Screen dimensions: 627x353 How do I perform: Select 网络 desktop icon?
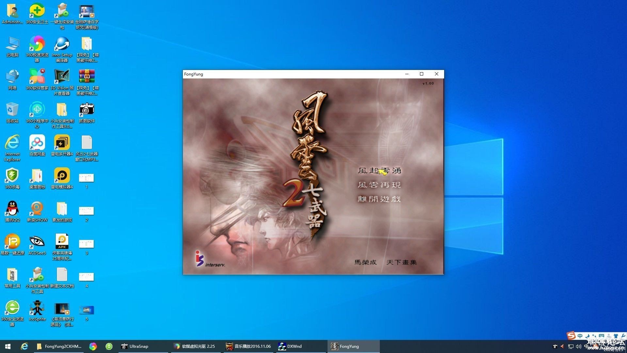tap(12, 80)
